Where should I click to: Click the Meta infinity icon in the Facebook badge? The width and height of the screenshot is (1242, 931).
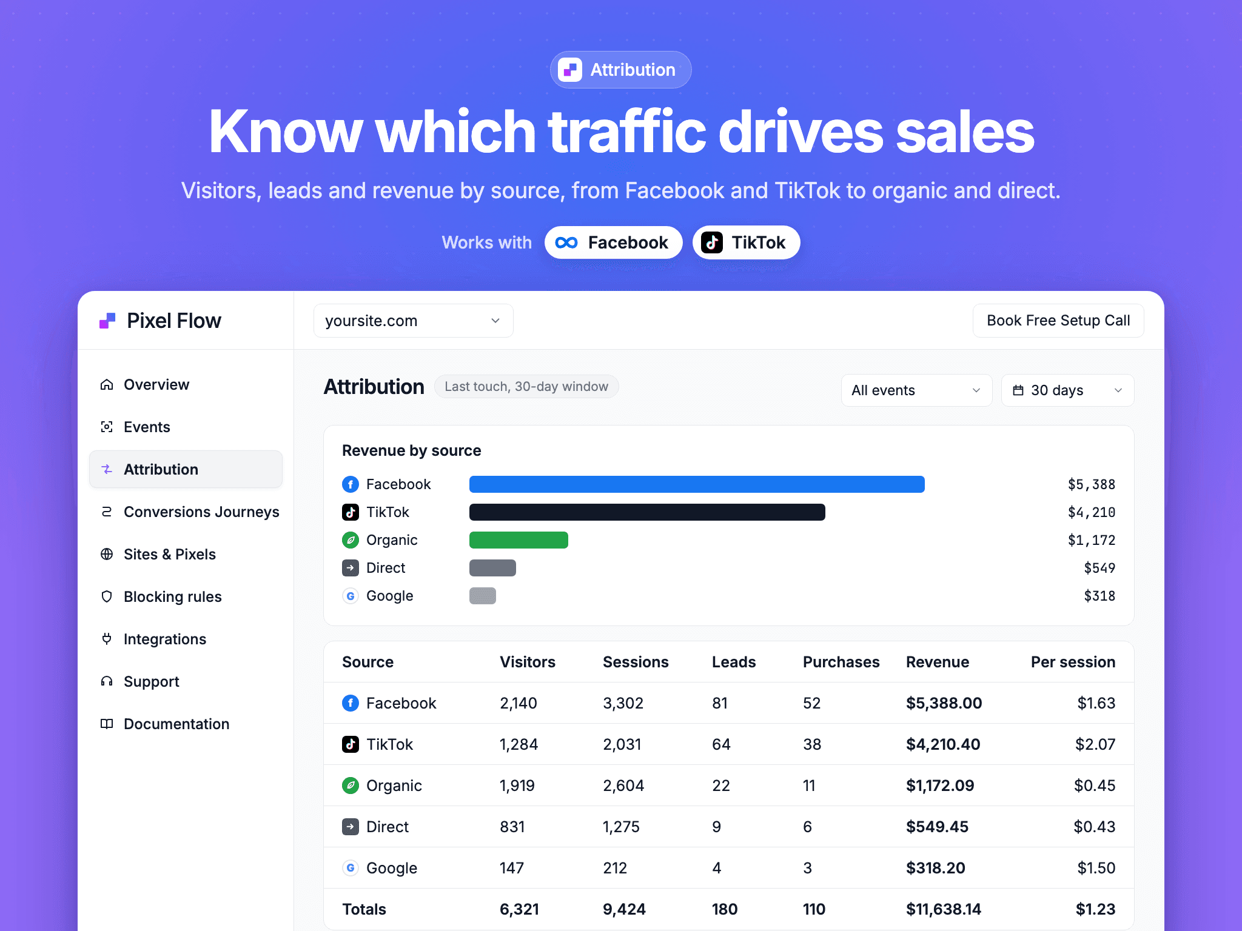(566, 242)
